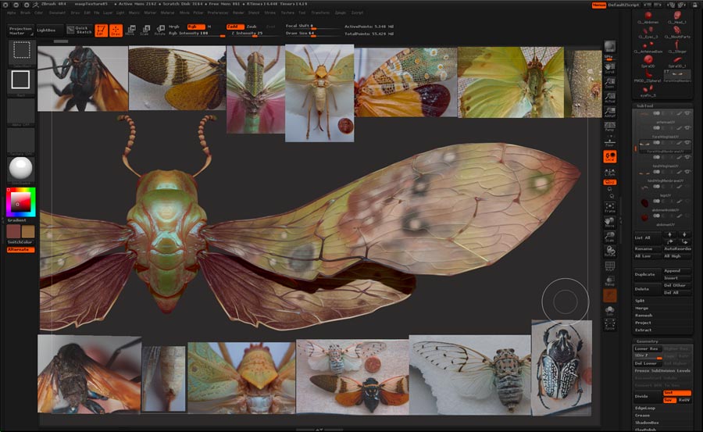Select the Scale transform tool
Screen dimensions: 703x432
[145, 30]
